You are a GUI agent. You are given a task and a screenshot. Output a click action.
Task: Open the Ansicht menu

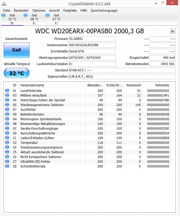tap(54, 10)
